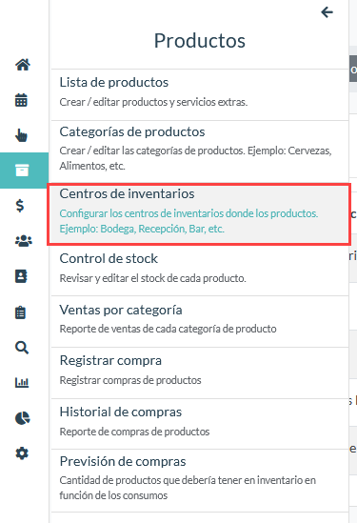Open the address book contact icon
Viewport: 357px width, 523px height.
point(21,276)
